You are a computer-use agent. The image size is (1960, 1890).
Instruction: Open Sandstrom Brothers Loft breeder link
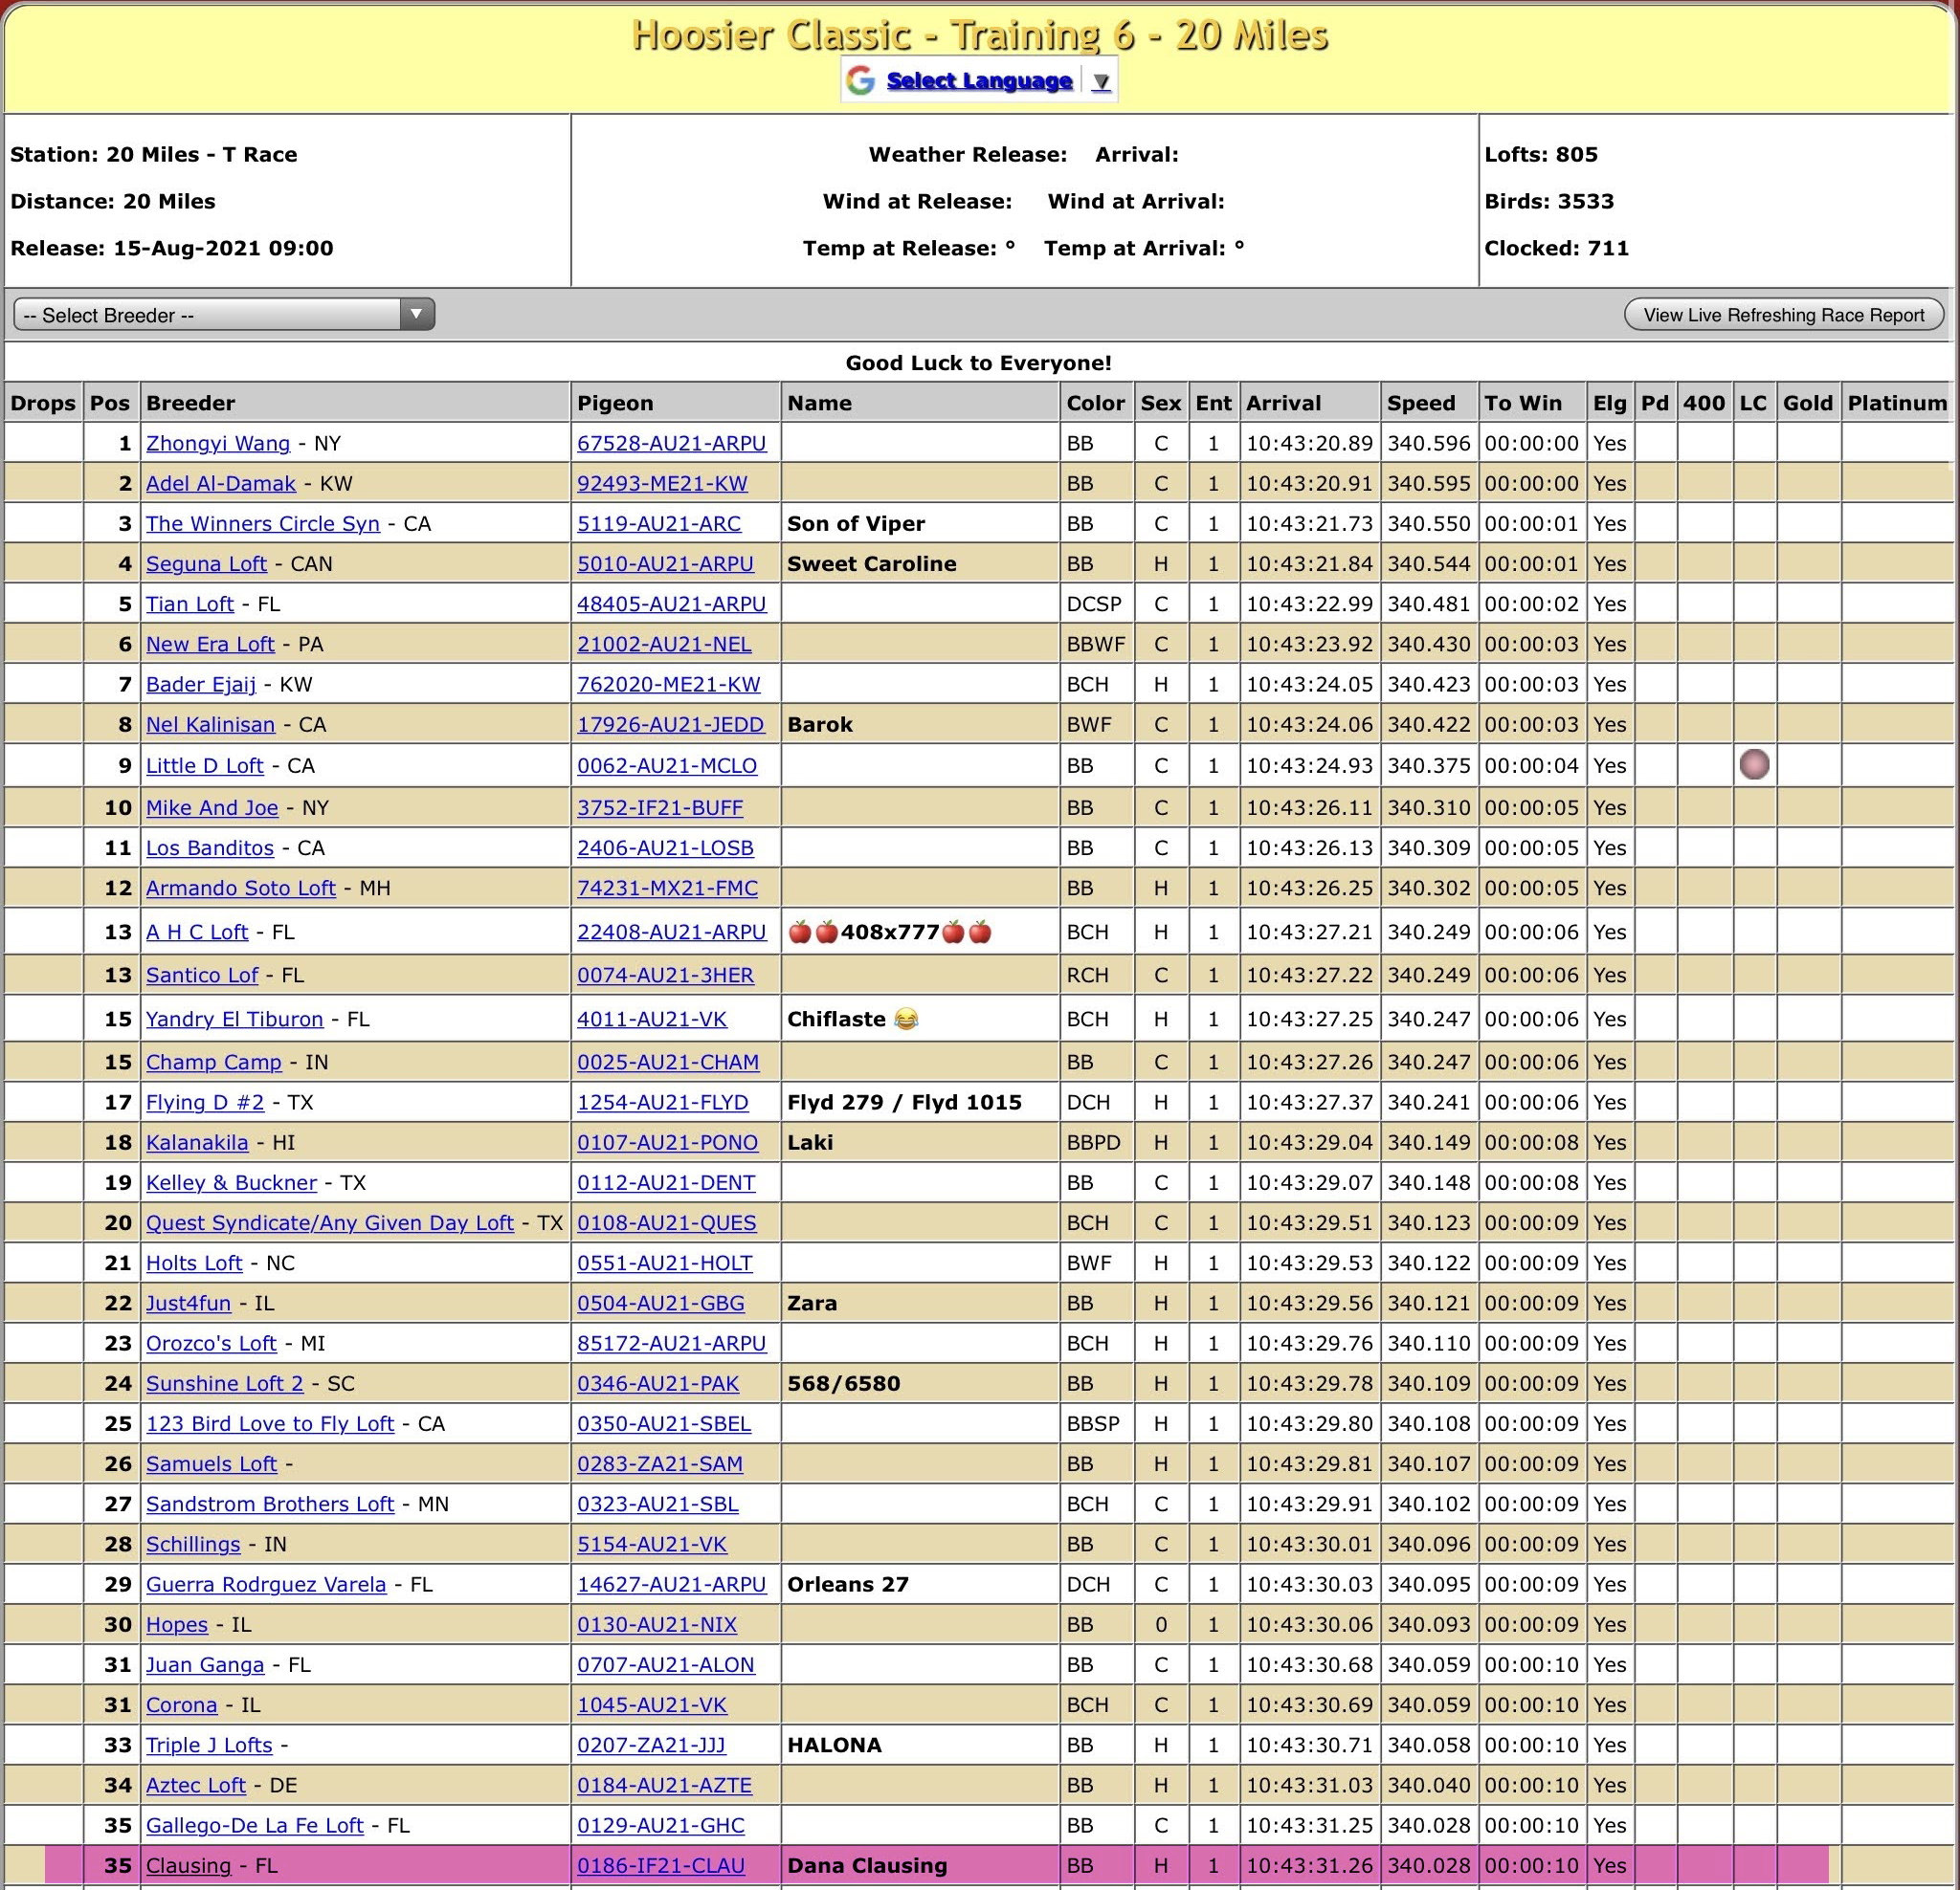270,1505
